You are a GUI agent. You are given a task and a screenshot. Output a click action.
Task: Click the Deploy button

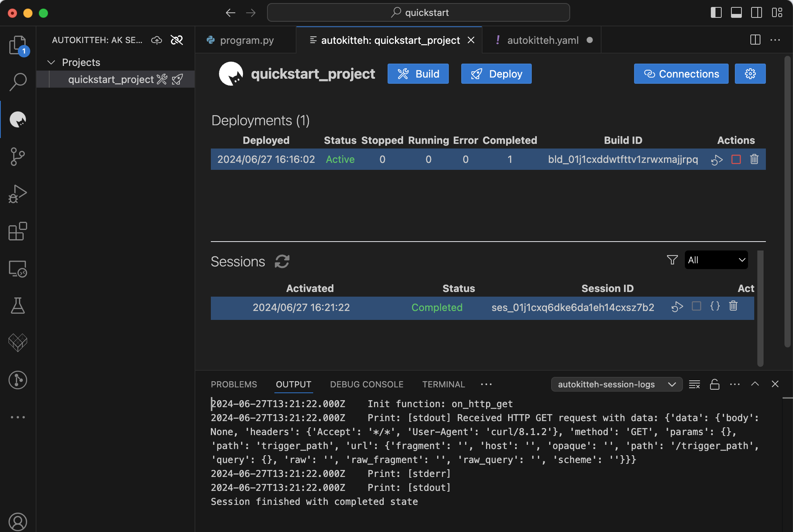(x=496, y=74)
